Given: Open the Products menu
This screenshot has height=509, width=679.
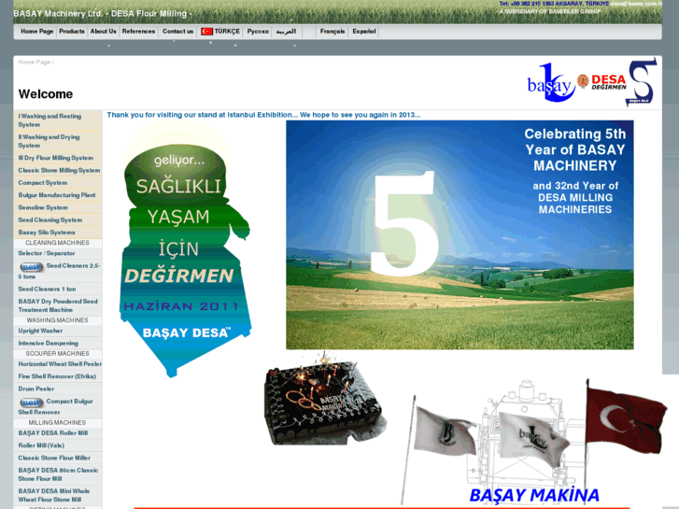Looking at the screenshot, I should point(72,31).
